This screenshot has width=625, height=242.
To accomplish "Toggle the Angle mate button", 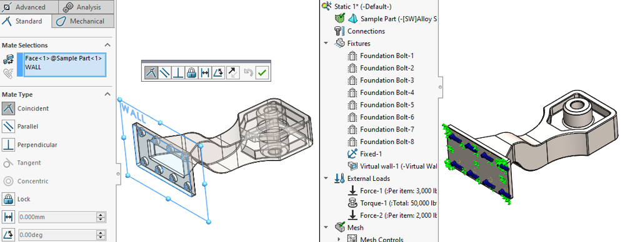I will click(8, 235).
